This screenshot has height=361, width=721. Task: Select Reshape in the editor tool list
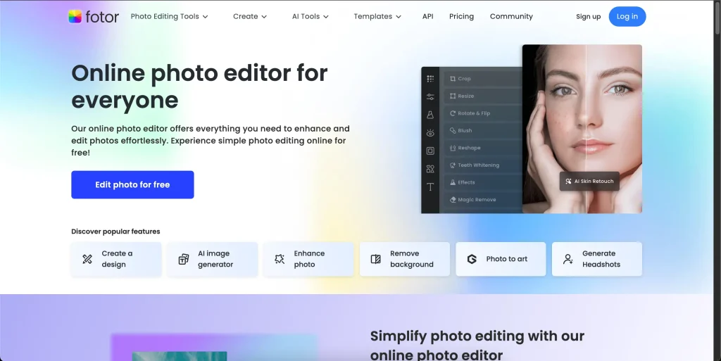tap(482, 148)
